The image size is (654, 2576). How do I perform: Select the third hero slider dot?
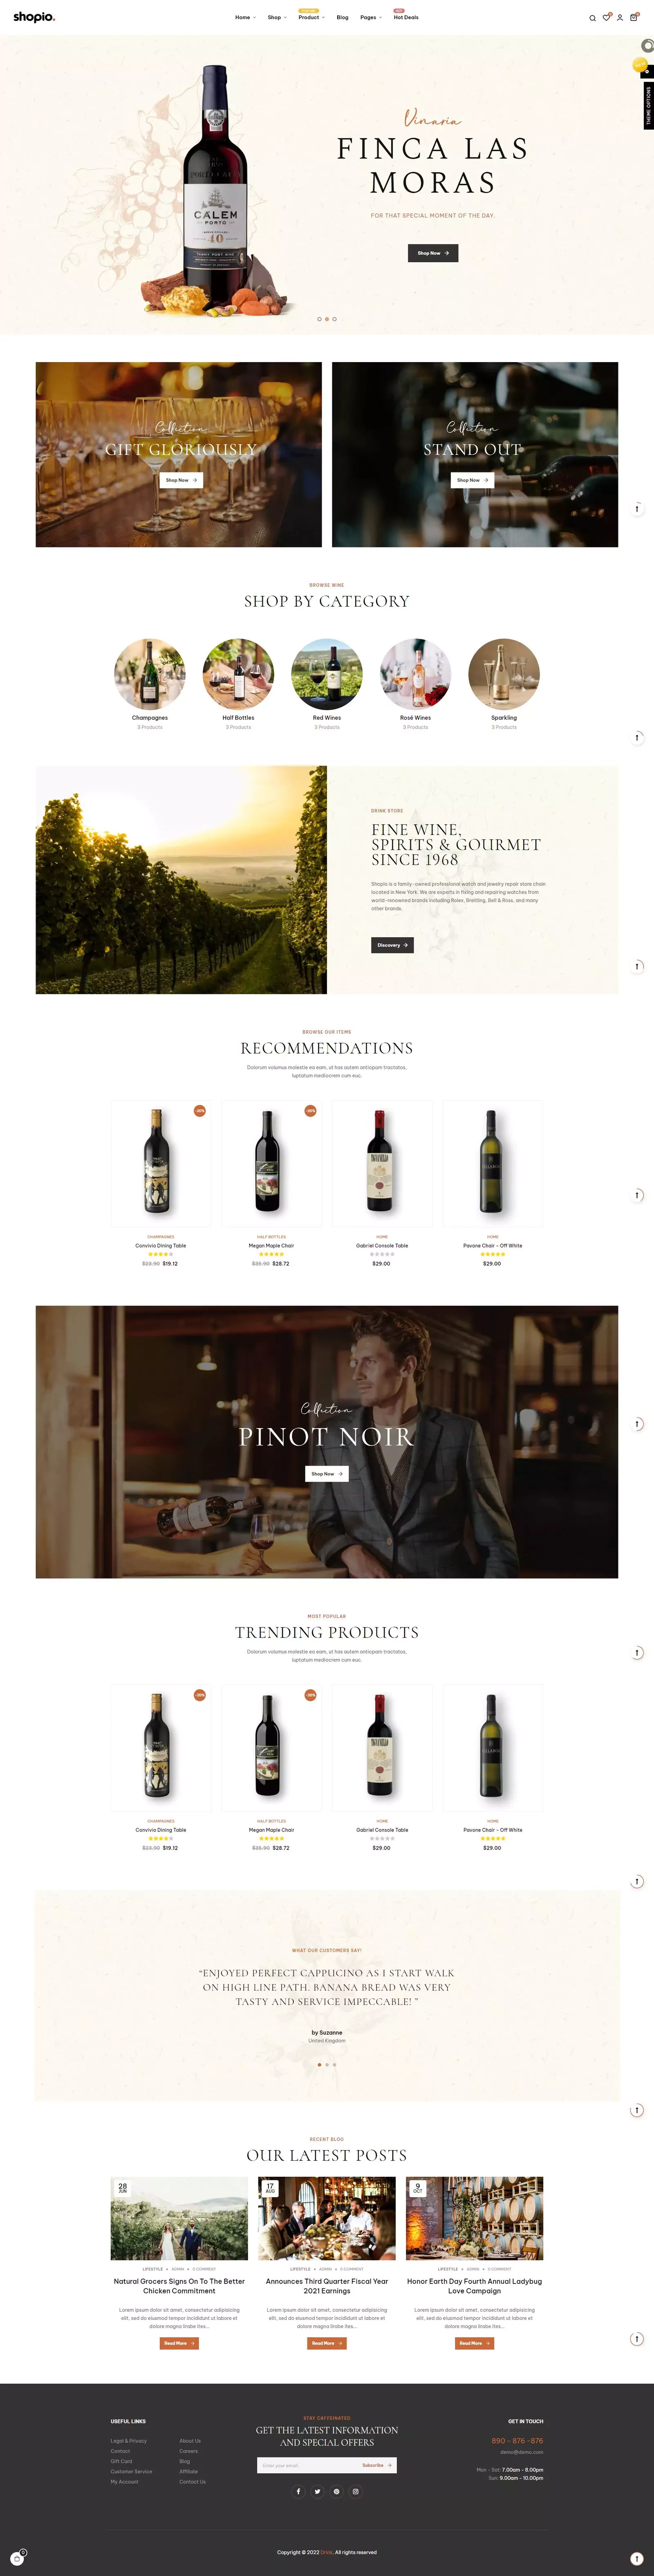click(334, 319)
